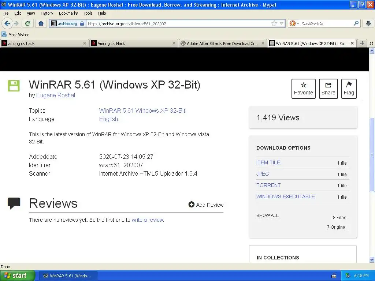Image resolution: width=375 pixels, height=281 pixels.
Task: Click the Favorite star button
Action: click(x=303, y=89)
